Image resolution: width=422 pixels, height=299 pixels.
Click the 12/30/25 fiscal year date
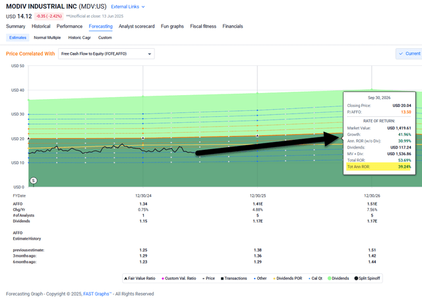tap(258, 196)
